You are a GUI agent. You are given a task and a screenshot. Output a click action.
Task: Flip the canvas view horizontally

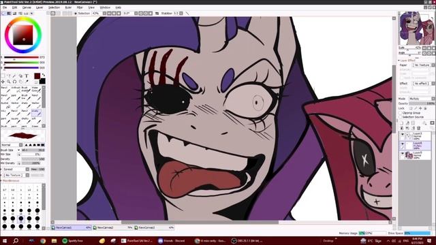pos(157,14)
